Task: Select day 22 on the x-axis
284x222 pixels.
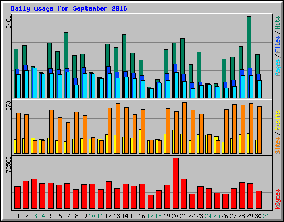Action: [x=191, y=216]
